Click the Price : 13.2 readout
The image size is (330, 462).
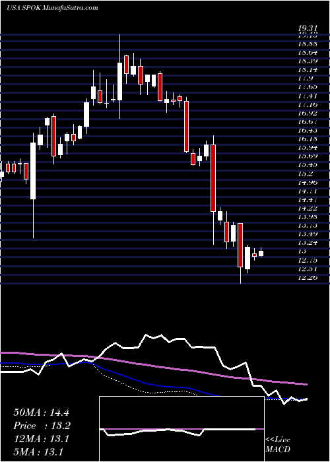click(42, 426)
